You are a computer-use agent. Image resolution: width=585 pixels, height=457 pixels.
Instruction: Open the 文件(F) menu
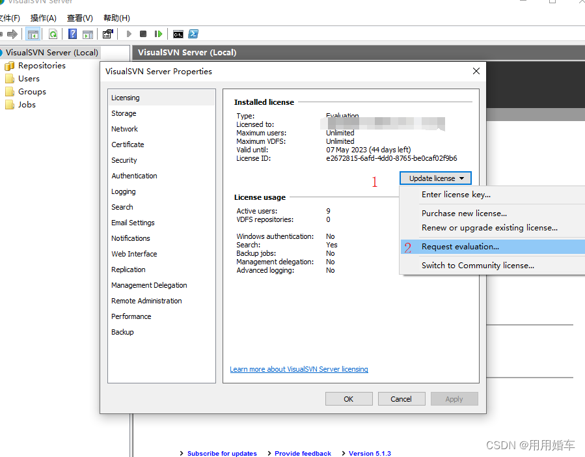pos(10,18)
